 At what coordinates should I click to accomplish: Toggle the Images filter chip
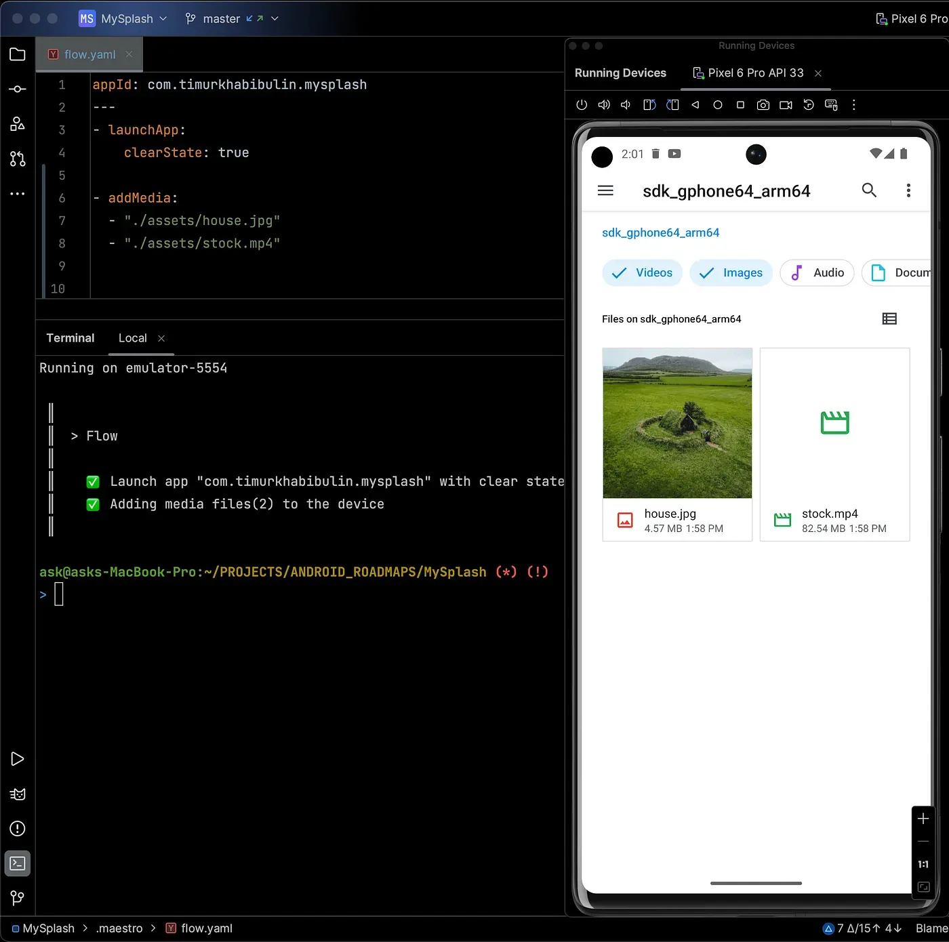click(x=731, y=272)
